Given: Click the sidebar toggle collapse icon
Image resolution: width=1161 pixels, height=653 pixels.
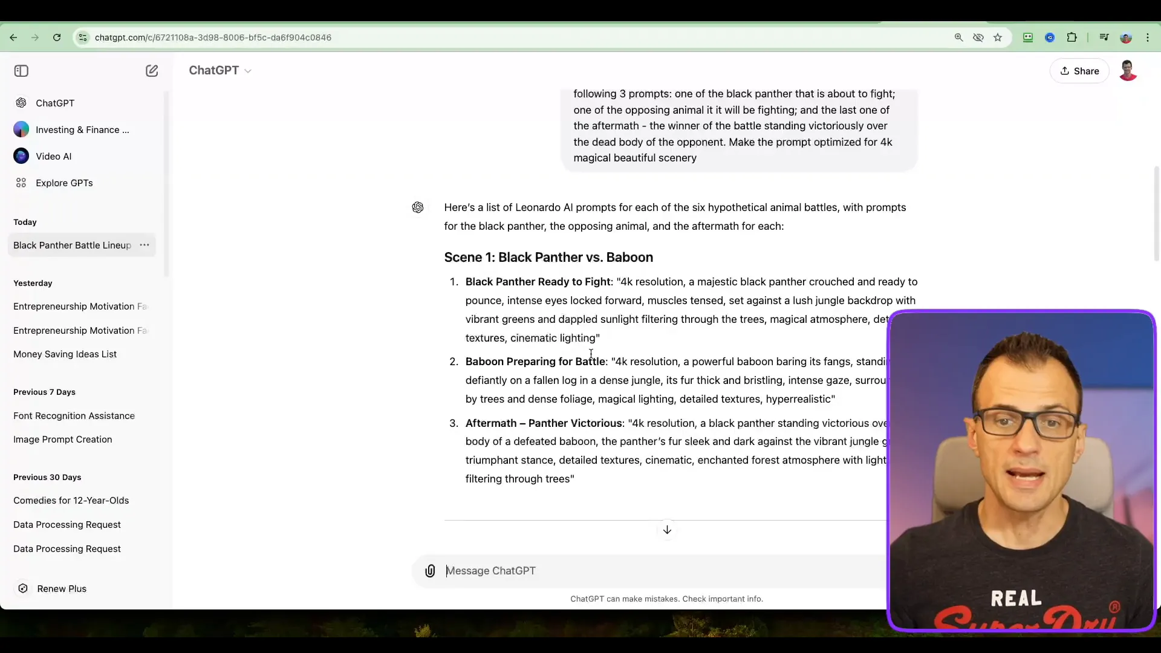Looking at the screenshot, I should pyautogui.click(x=21, y=71).
